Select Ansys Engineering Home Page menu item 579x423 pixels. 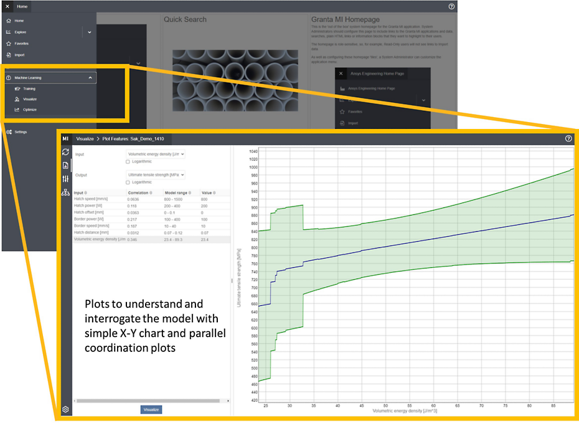371,88
